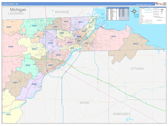Screen dimensions: 168x126
Task: Click the 'SANDUSKY' county label
Action: click(x=122, y=114)
